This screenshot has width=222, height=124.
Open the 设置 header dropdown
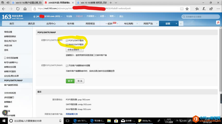click(103, 16)
